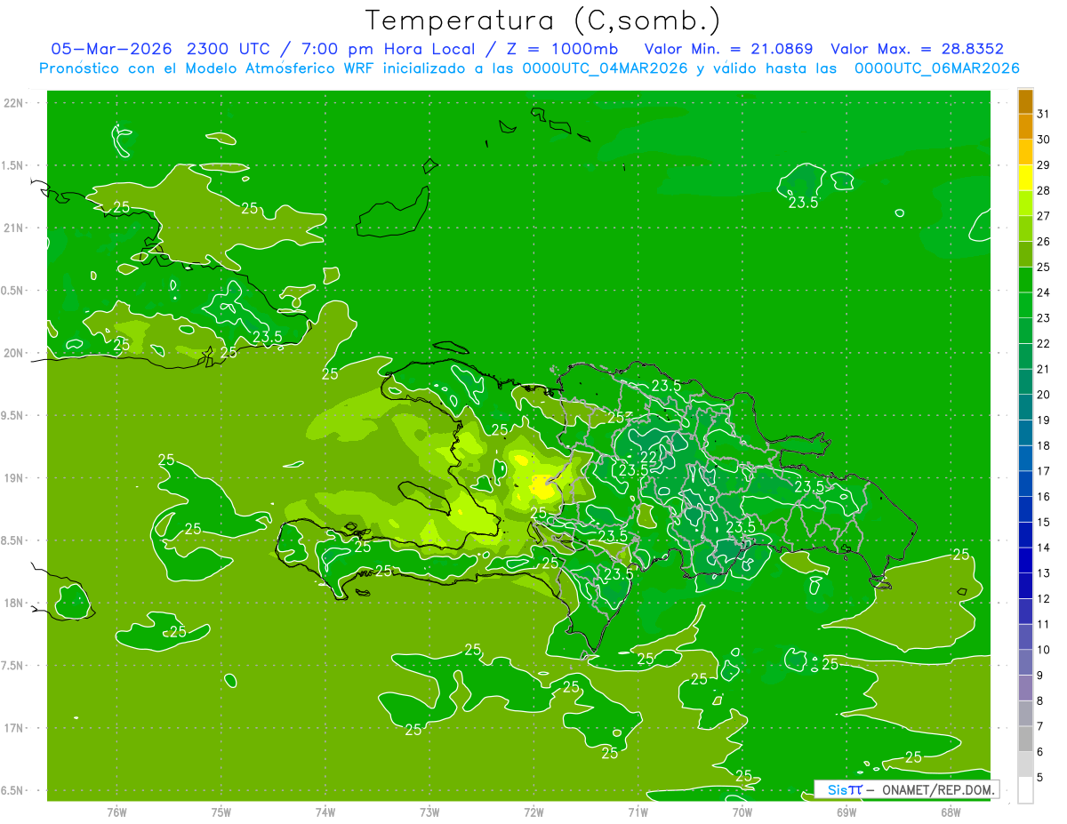Click the '74W' longitude axis label
This screenshot has height=824, width=1067.
pos(325,812)
